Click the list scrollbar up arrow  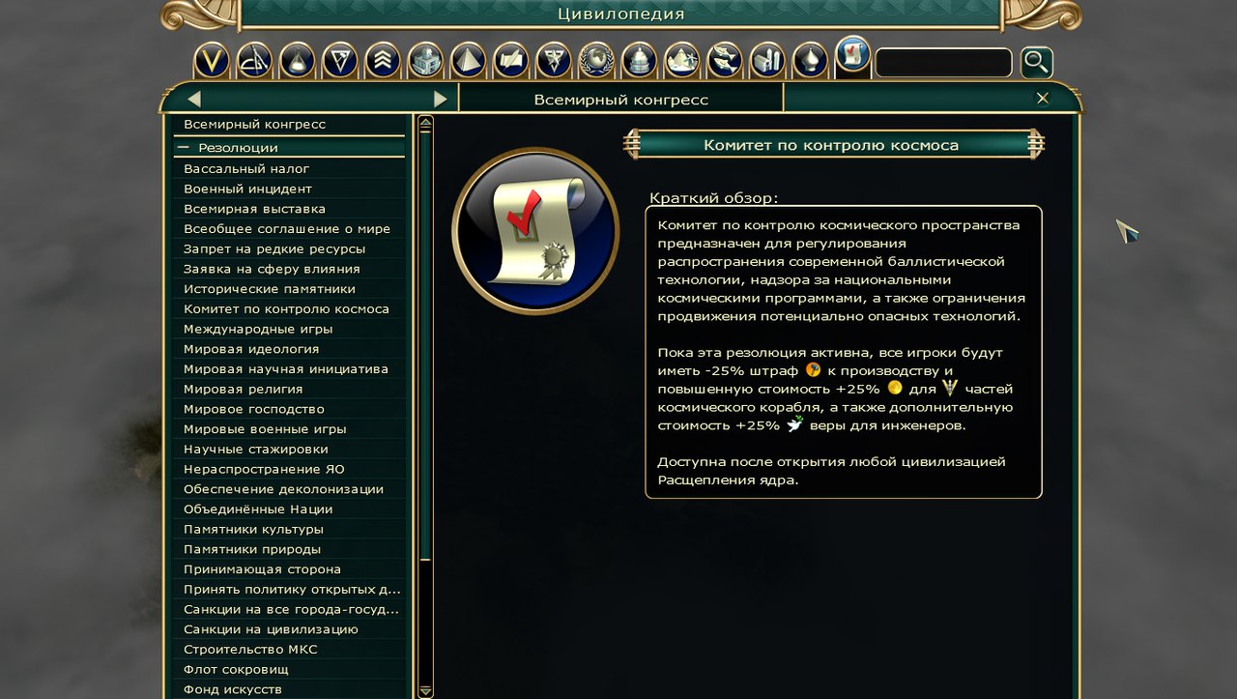[x=425, y=124]
